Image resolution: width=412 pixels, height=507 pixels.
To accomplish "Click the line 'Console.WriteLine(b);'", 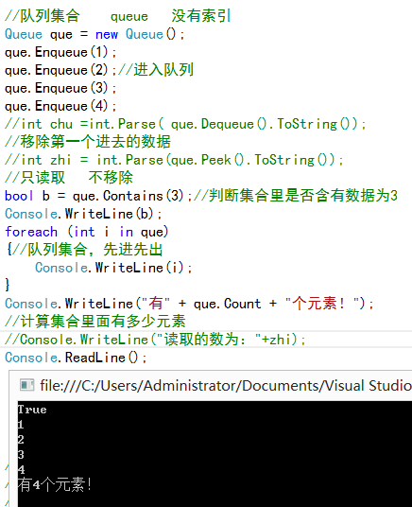I will 83,214.
